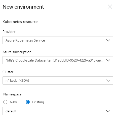Screen dimensions: 117x122
Task: Expand the namespace dropdown set to default
Action: (58, 111)
